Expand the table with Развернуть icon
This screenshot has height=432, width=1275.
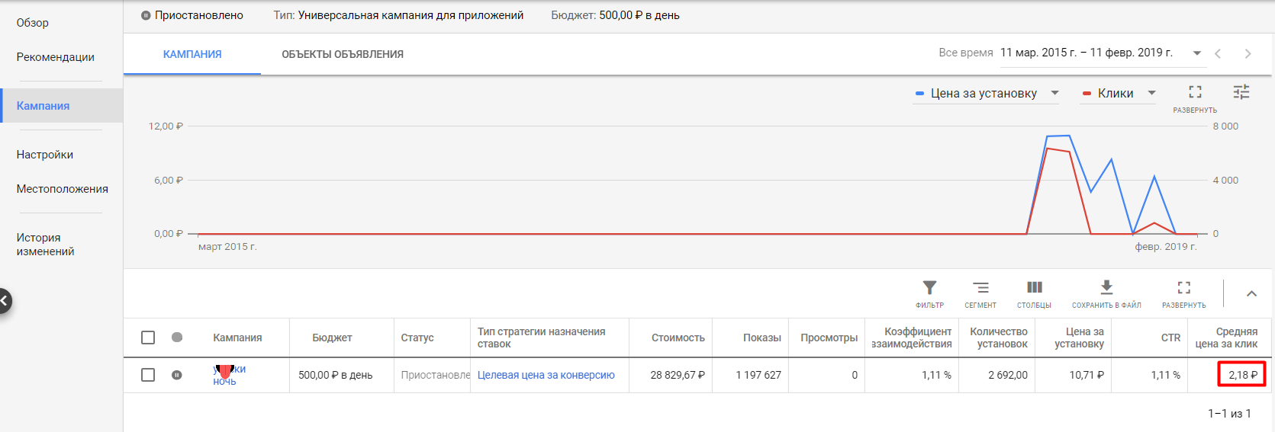tap(1183, 287)
